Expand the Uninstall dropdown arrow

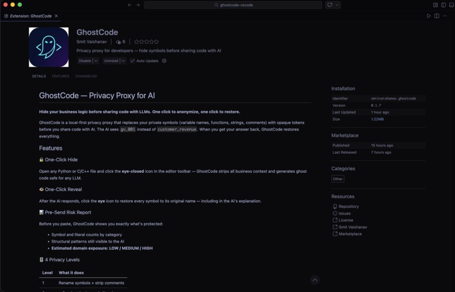click(x=123, y=60)
